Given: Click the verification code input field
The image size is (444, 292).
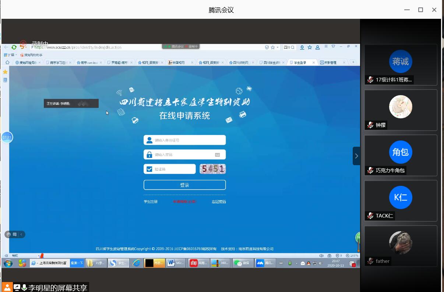Looking at the screenshot, I should [170, 169].
